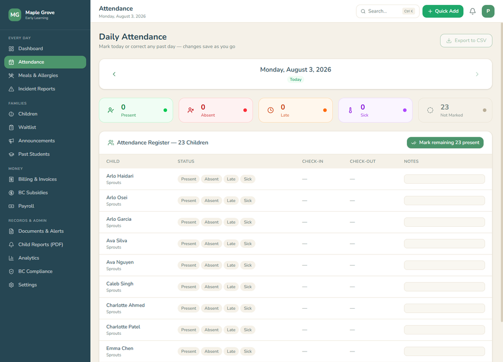Mark Arlo Haidari as Present
503x362 pixels.
coord(189,179)
